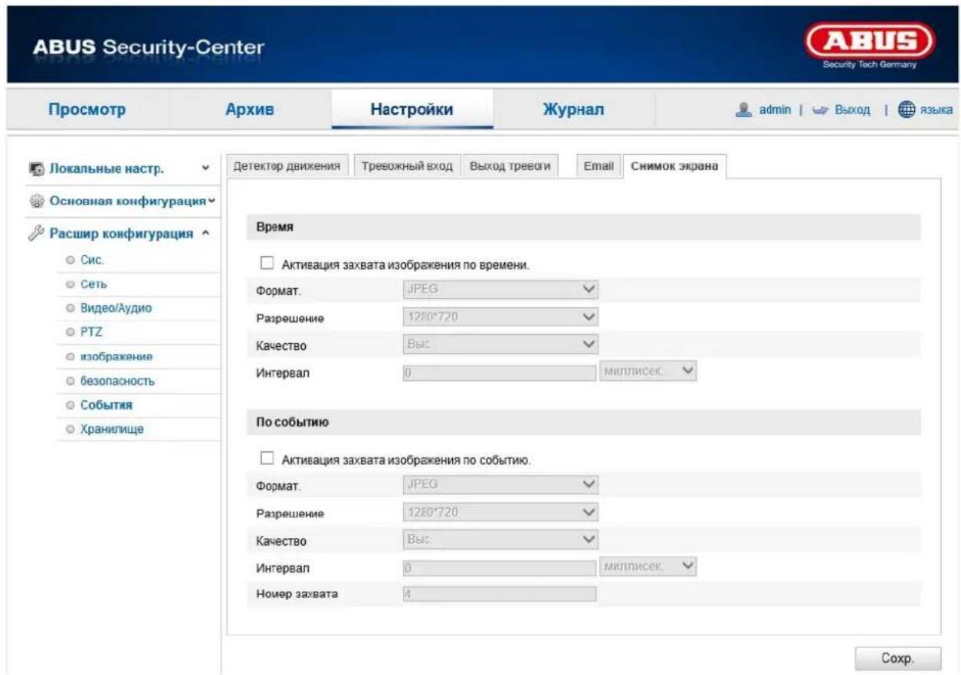Open Детектор движения tab
This screenshot has width=961, height=675.
coord(286,166)
